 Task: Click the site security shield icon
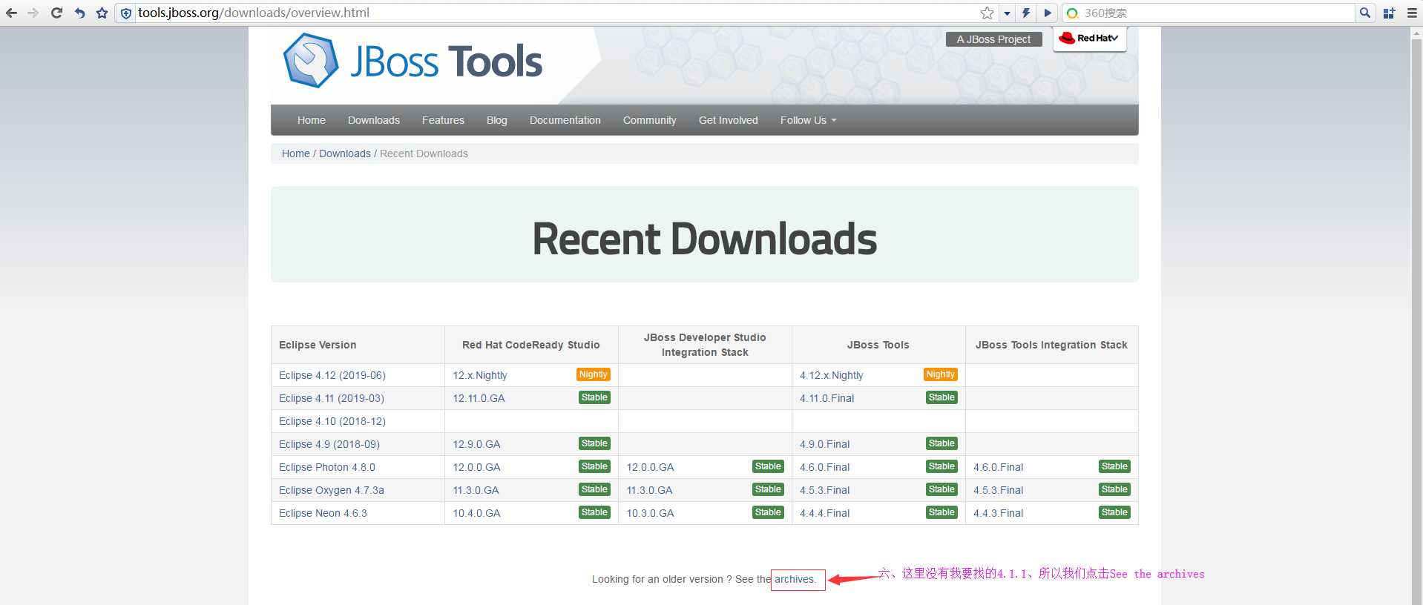(x=126, y=13)
